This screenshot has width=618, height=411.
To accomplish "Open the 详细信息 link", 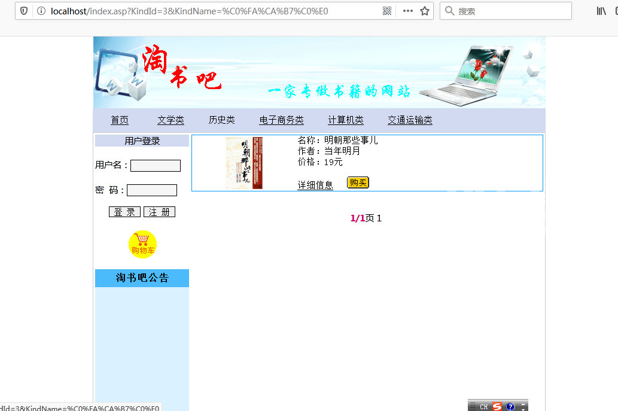I will (315, 185).
